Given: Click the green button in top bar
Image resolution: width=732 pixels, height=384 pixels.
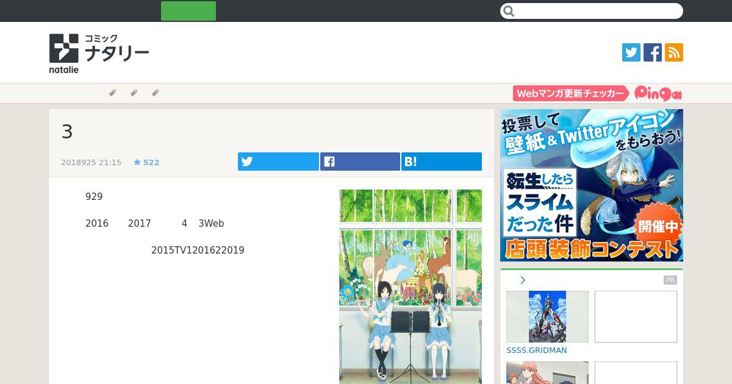Looking at the screenshot, I should click(188, 11).
